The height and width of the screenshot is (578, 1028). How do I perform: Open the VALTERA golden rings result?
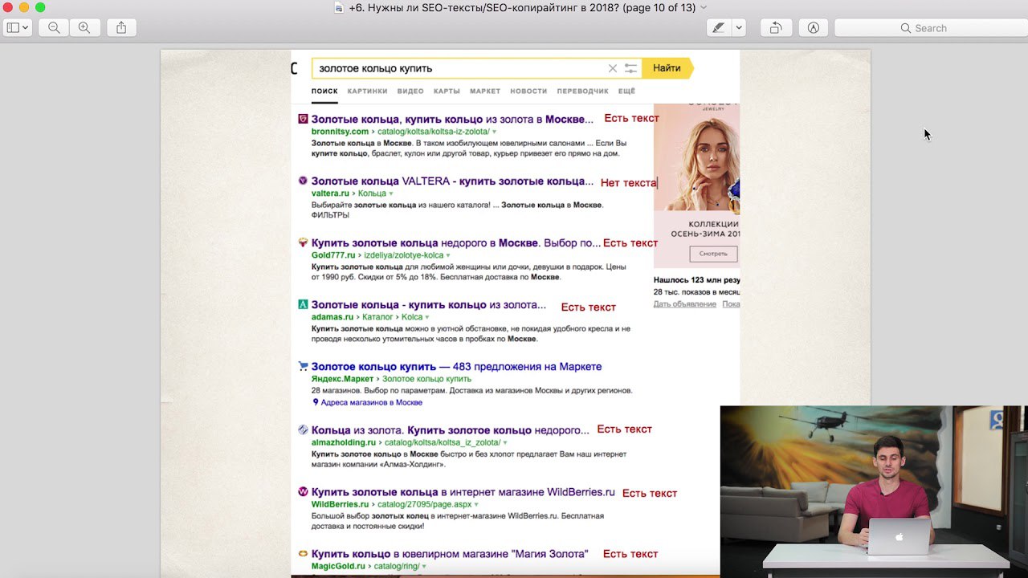pos(453,181)
